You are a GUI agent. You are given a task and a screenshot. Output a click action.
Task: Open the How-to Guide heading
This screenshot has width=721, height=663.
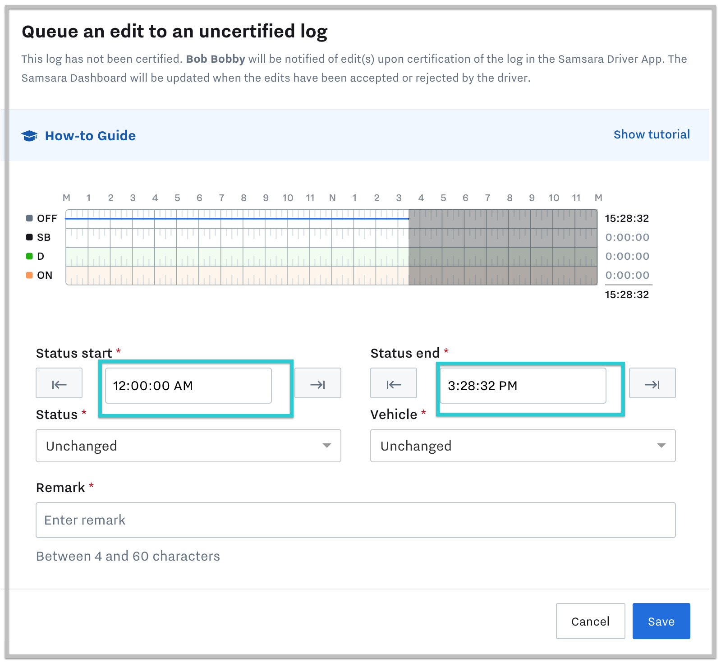coord(90,136)
